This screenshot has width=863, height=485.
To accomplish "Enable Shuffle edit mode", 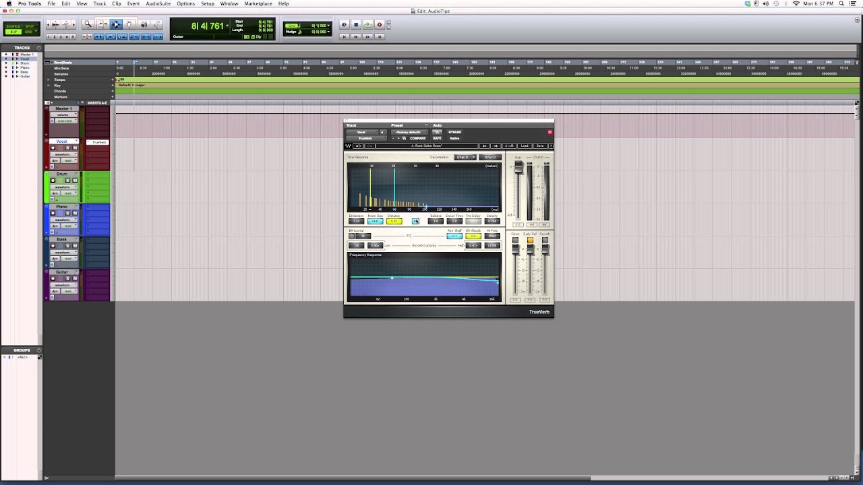I will point(13,26).
